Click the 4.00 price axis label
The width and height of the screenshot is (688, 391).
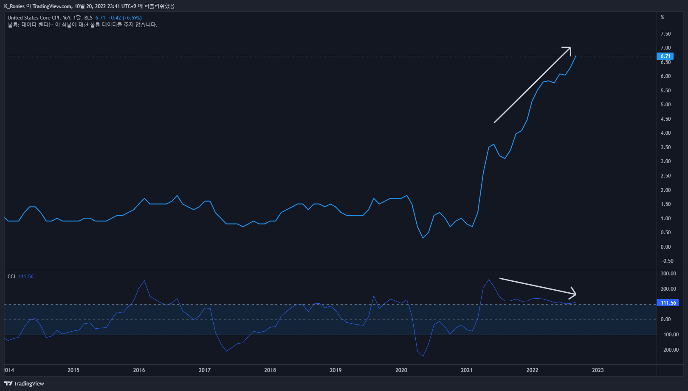tap(665, 133)
